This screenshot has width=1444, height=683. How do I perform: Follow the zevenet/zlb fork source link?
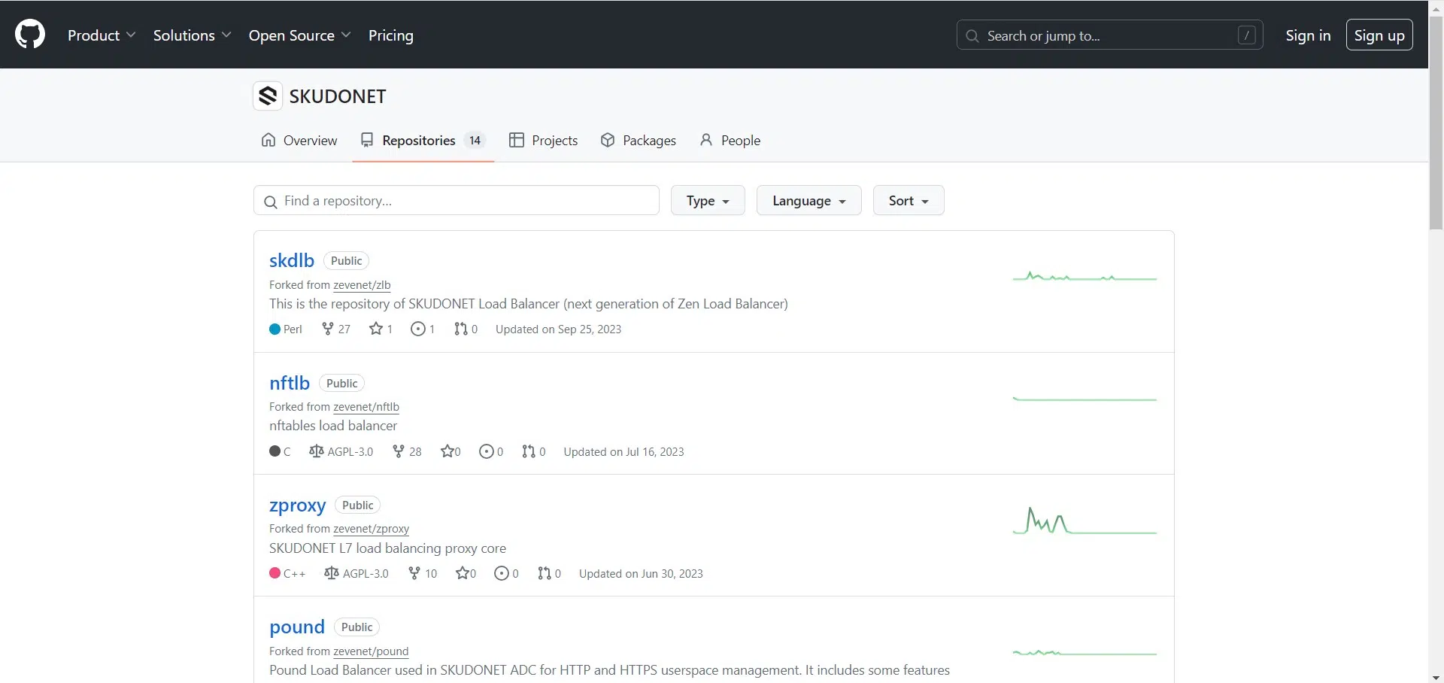click(362, 285)
